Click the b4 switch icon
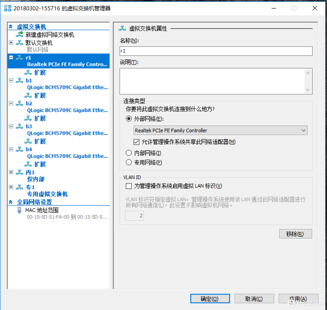This screenshot has width=327, height=310. 20,149
